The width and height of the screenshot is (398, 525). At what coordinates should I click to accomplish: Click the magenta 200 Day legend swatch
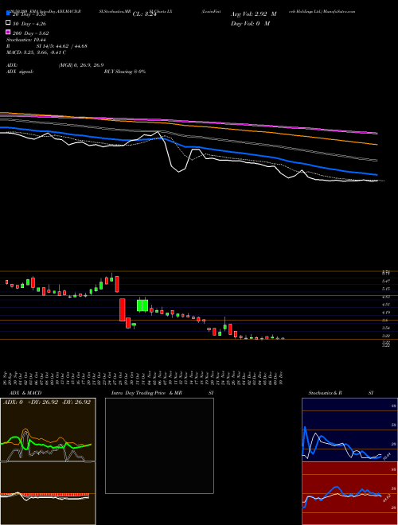pos(8,32)
